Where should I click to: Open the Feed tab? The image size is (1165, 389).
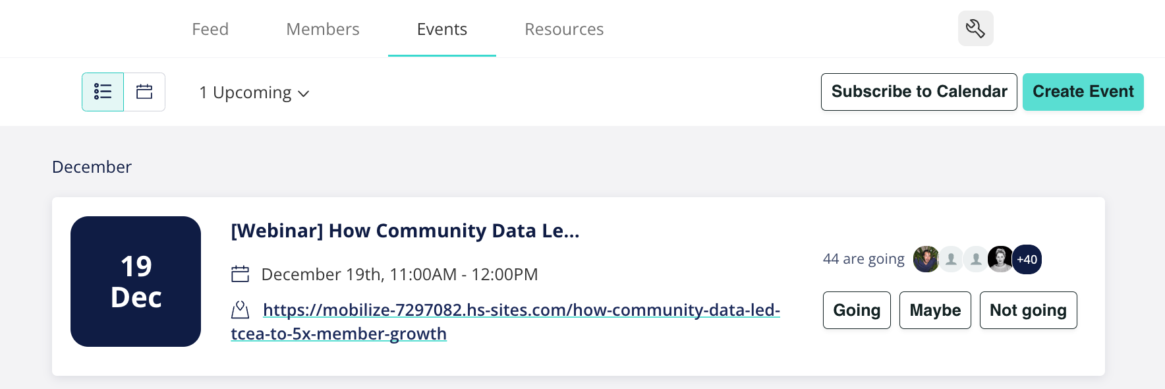(210, 29)
